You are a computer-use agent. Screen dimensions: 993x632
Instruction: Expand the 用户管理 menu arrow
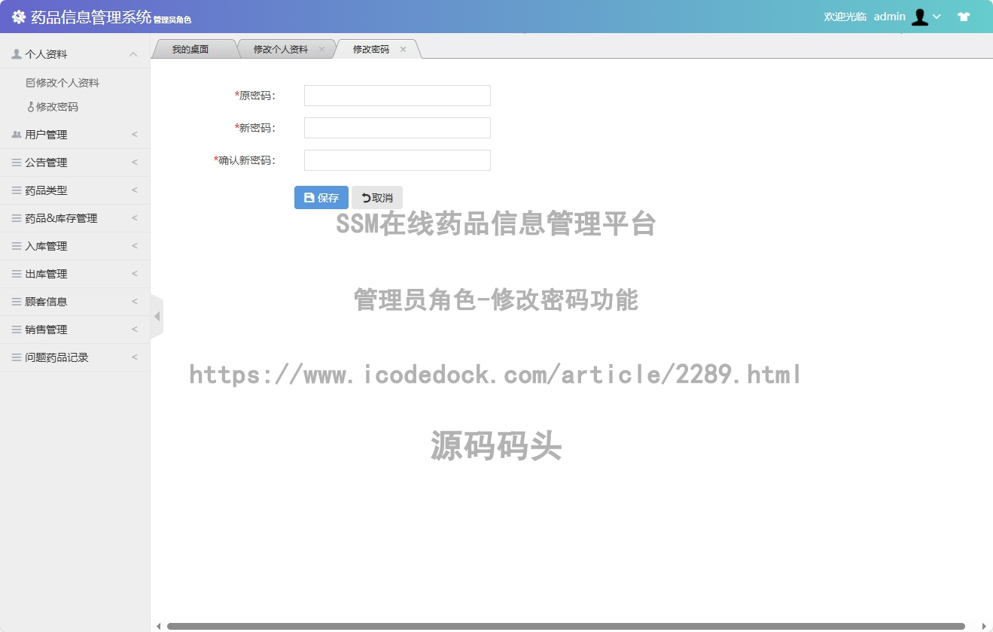click(x=134, y=135)
